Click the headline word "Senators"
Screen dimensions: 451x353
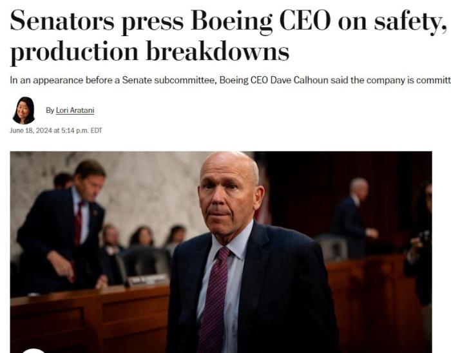62,22
